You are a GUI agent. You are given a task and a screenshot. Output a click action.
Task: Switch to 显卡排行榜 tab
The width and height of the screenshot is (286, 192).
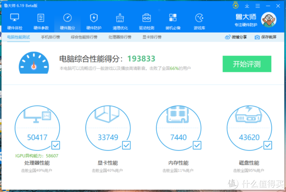(152, 37)
